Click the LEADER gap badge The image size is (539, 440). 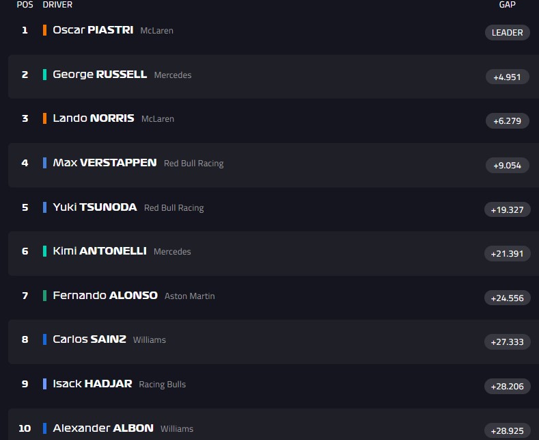click(507, 32)
